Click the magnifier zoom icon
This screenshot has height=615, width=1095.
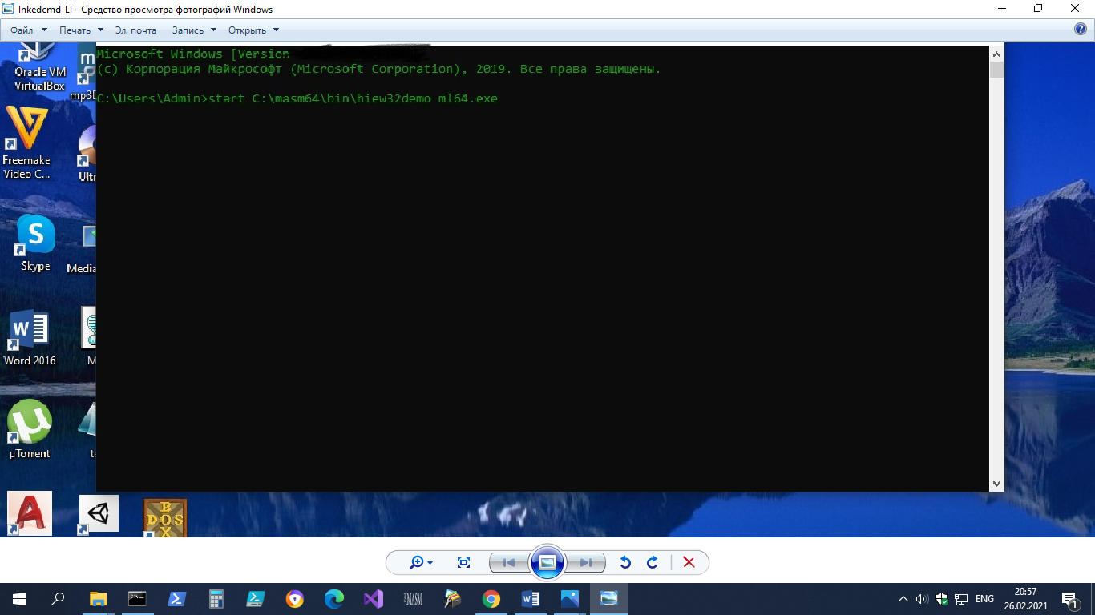click(415, 563)
